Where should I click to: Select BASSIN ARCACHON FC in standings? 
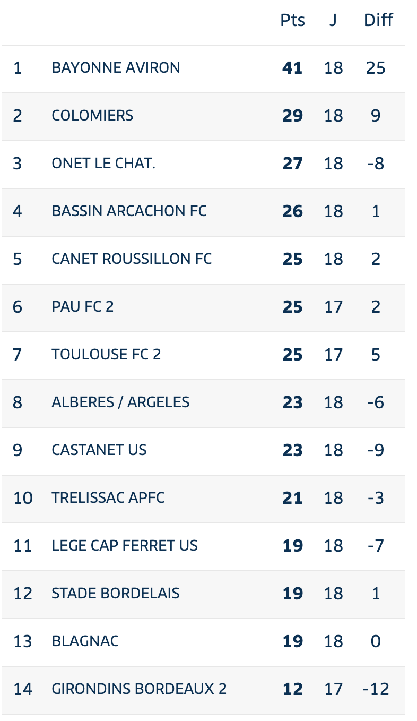[129, 211]
